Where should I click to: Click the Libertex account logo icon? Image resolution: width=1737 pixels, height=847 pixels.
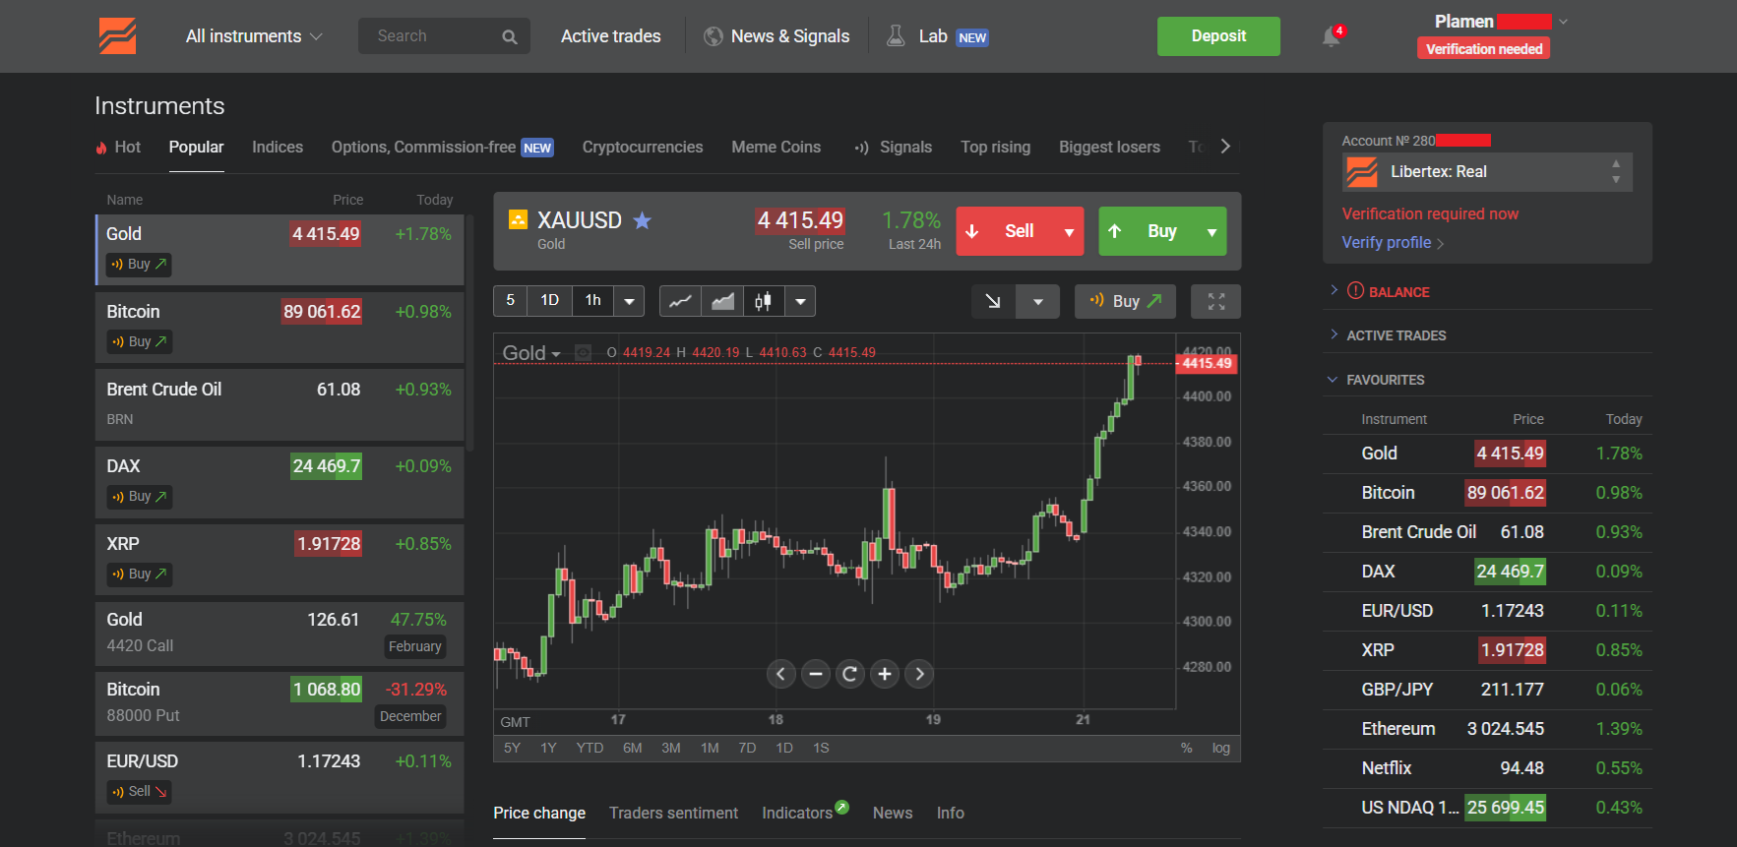[x=1362, y=172]
